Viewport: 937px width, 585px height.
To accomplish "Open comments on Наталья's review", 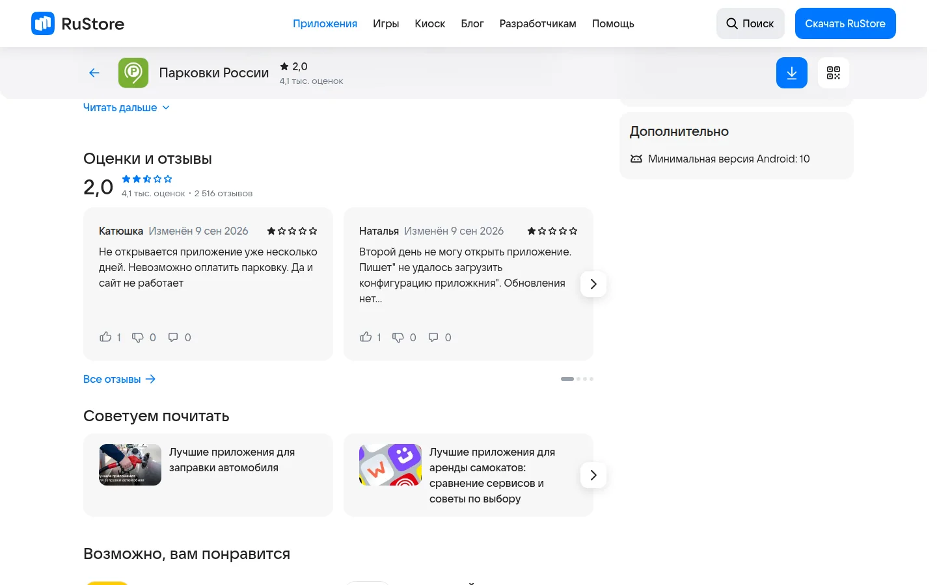I will [433, 337].
